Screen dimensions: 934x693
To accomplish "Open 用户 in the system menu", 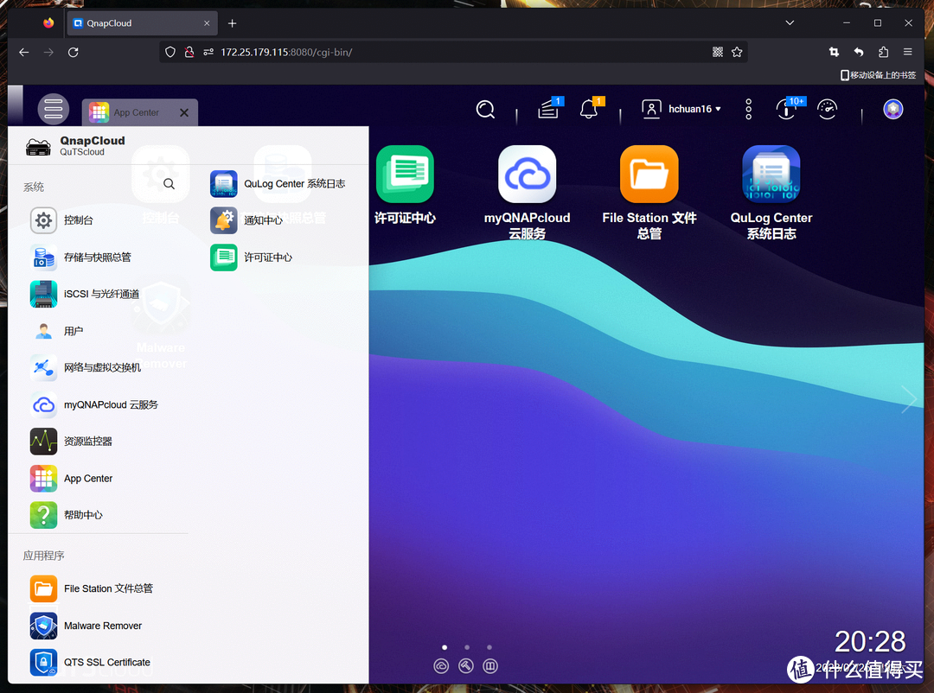I will pos(56,331).
